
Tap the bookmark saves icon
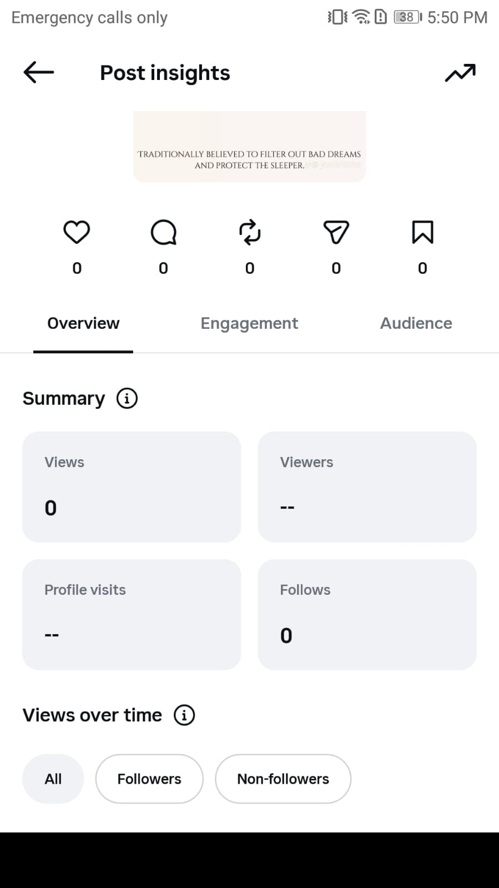tap(422, 232)
